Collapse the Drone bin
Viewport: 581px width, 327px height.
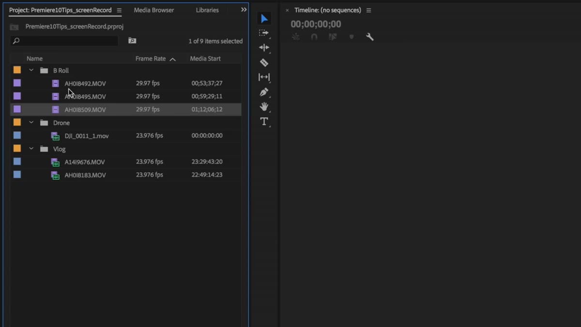tap(31, 122)
